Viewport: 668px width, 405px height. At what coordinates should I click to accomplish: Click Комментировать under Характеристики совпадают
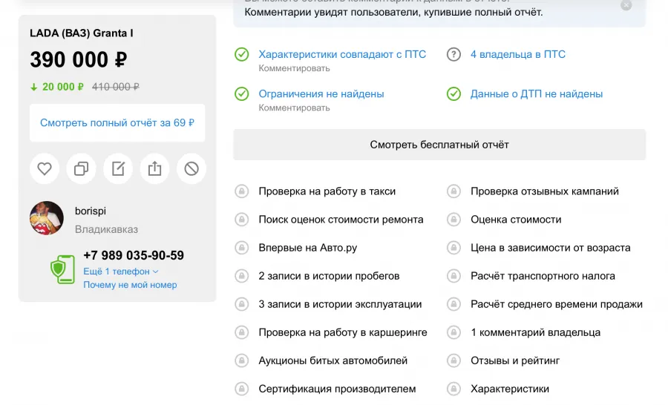pos(294,68)
